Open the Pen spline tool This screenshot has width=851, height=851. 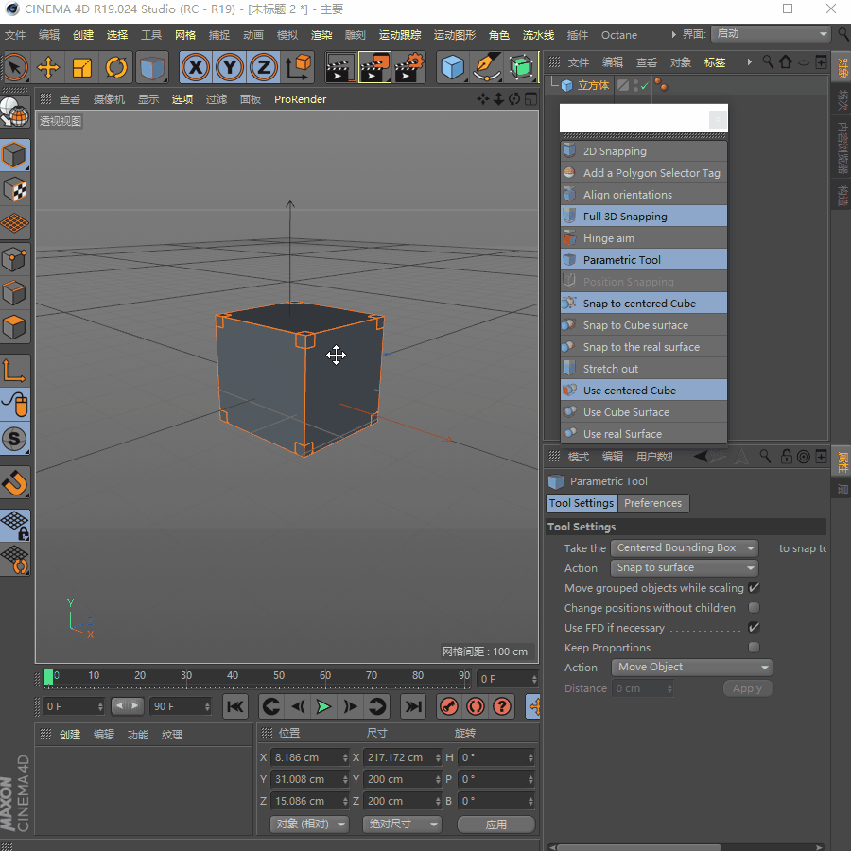tap(487, 67)
